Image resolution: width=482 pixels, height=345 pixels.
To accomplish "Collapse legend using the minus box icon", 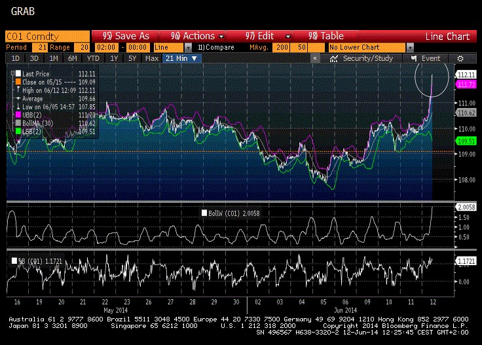I will 12,72.
